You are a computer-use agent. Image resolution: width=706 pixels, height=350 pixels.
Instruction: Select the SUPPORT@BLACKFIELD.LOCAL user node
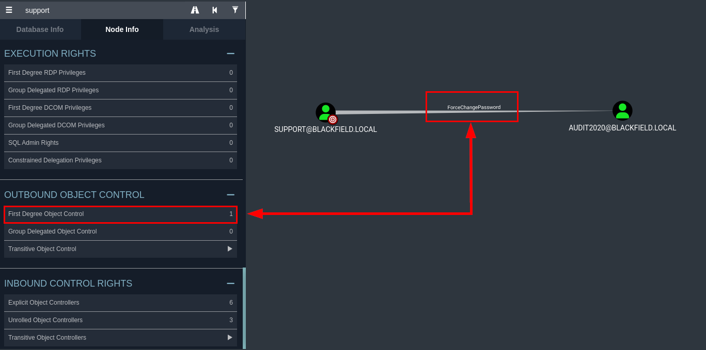click(326, 113)
